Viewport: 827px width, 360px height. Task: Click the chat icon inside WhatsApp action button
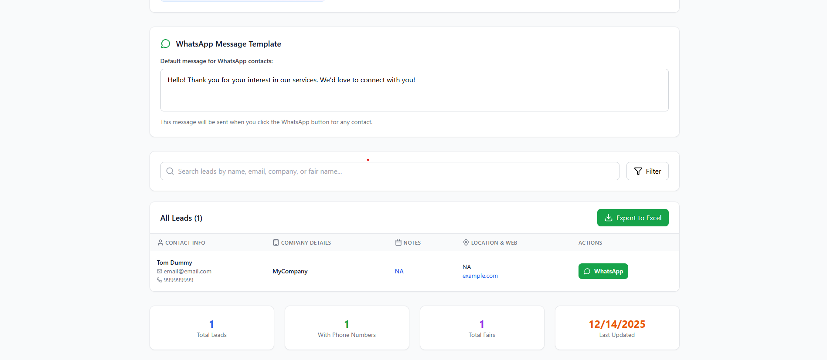click(587, 271)
